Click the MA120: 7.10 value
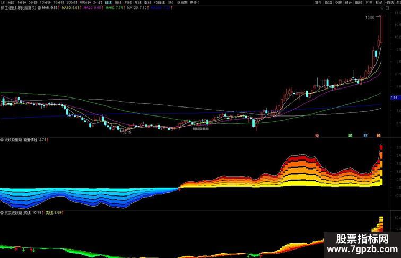The width and height of the screenshot is (401, 258). coord(138,8)
